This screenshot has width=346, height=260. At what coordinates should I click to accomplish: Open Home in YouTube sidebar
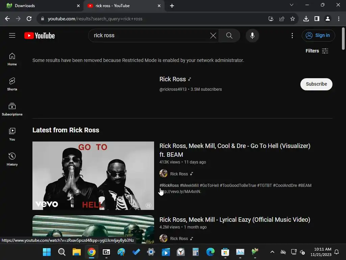click(12, 59)
